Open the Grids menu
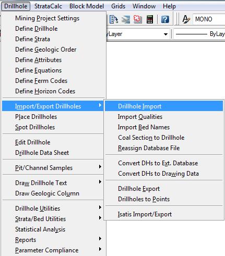 119,6
